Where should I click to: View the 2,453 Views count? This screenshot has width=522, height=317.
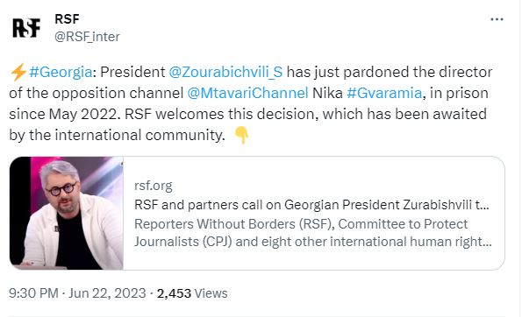192,293
